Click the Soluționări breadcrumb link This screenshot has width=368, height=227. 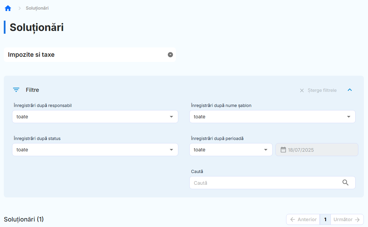point(37,8)
